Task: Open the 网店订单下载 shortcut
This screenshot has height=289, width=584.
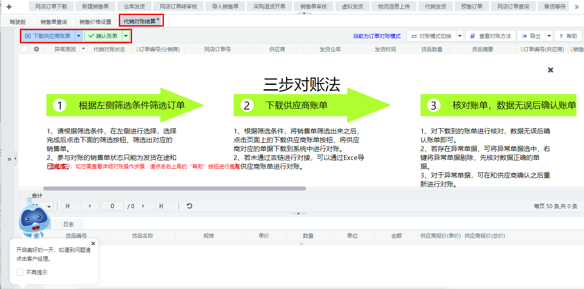Action: coord(51,6)
